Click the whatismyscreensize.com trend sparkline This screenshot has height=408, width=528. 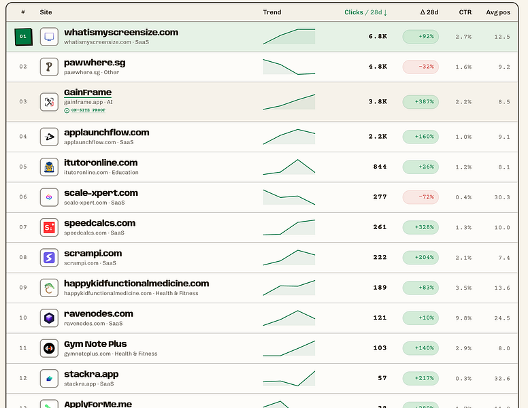pos(289,36)
